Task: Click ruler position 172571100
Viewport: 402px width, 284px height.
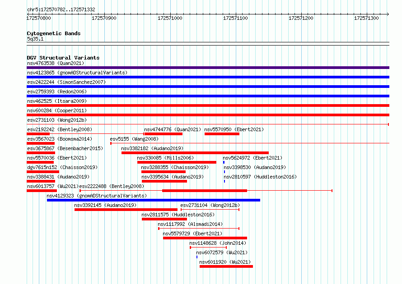Action: click(x=235, y=18)
